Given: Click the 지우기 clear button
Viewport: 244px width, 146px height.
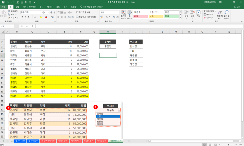Looking at the screenshot, I should click(208, 18).
